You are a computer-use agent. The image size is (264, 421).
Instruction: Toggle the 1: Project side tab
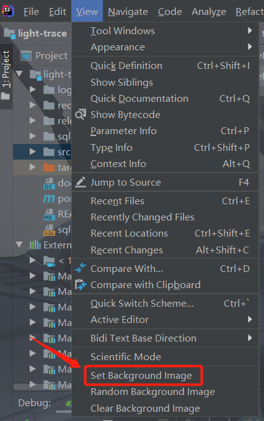tap(6, 76)
